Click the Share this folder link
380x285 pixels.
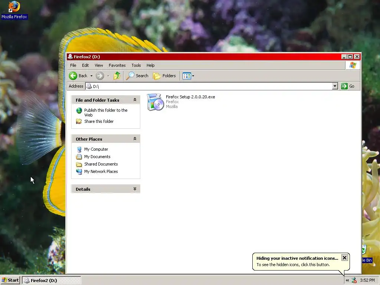coord(99,121)
